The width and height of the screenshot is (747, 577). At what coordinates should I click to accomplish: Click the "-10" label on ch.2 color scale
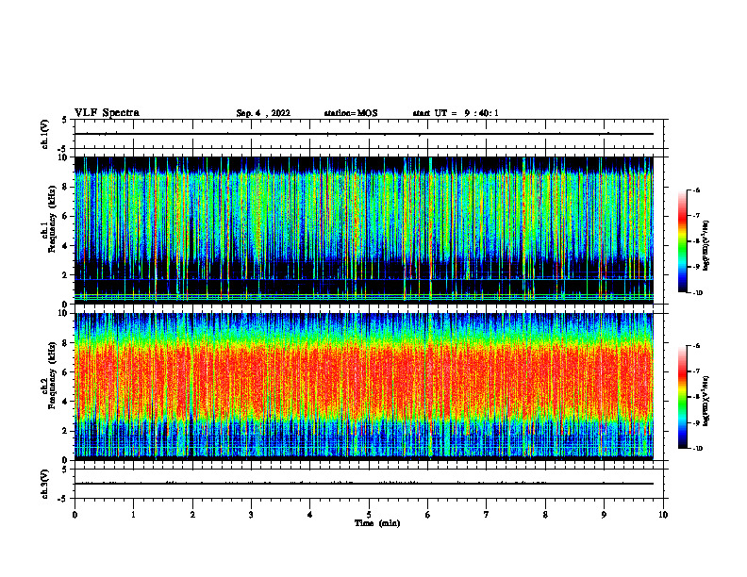coord(697,449)
